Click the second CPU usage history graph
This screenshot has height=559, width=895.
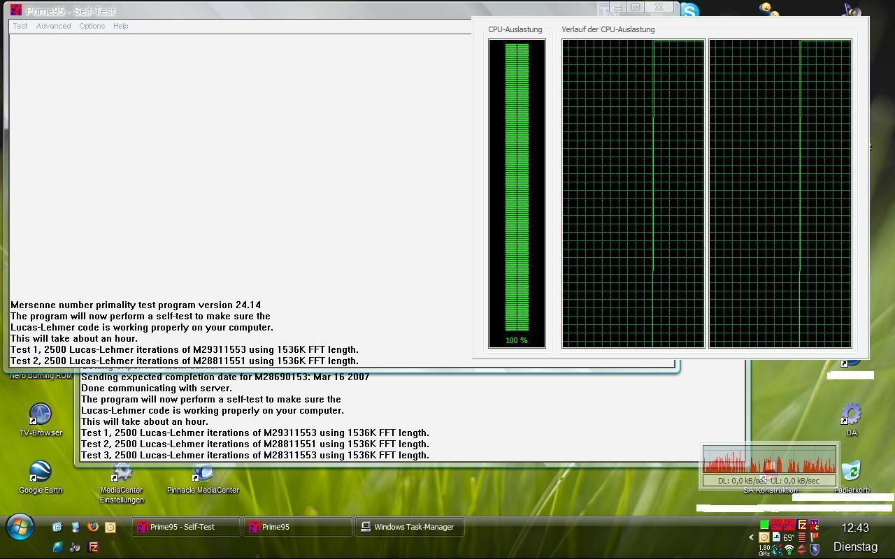coord(780,194)
